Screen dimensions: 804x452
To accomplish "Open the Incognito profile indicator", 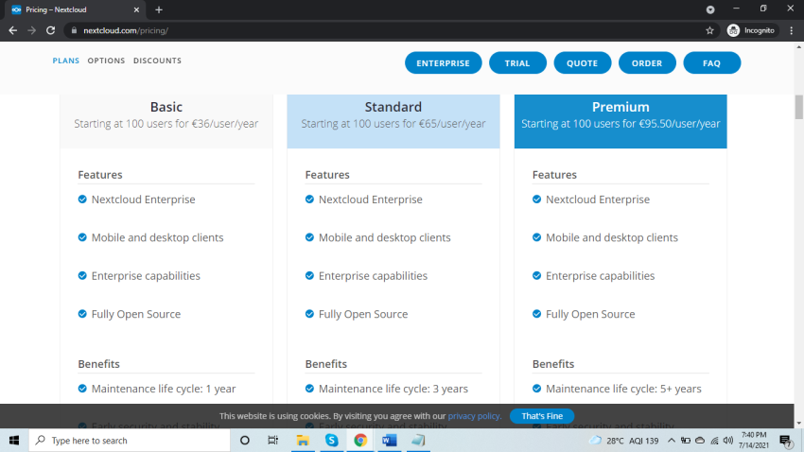I will (x=751, y=31).
